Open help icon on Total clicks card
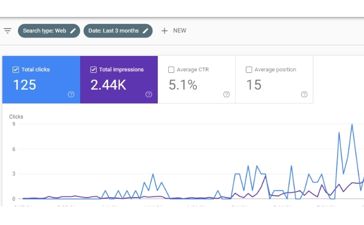 71,95
